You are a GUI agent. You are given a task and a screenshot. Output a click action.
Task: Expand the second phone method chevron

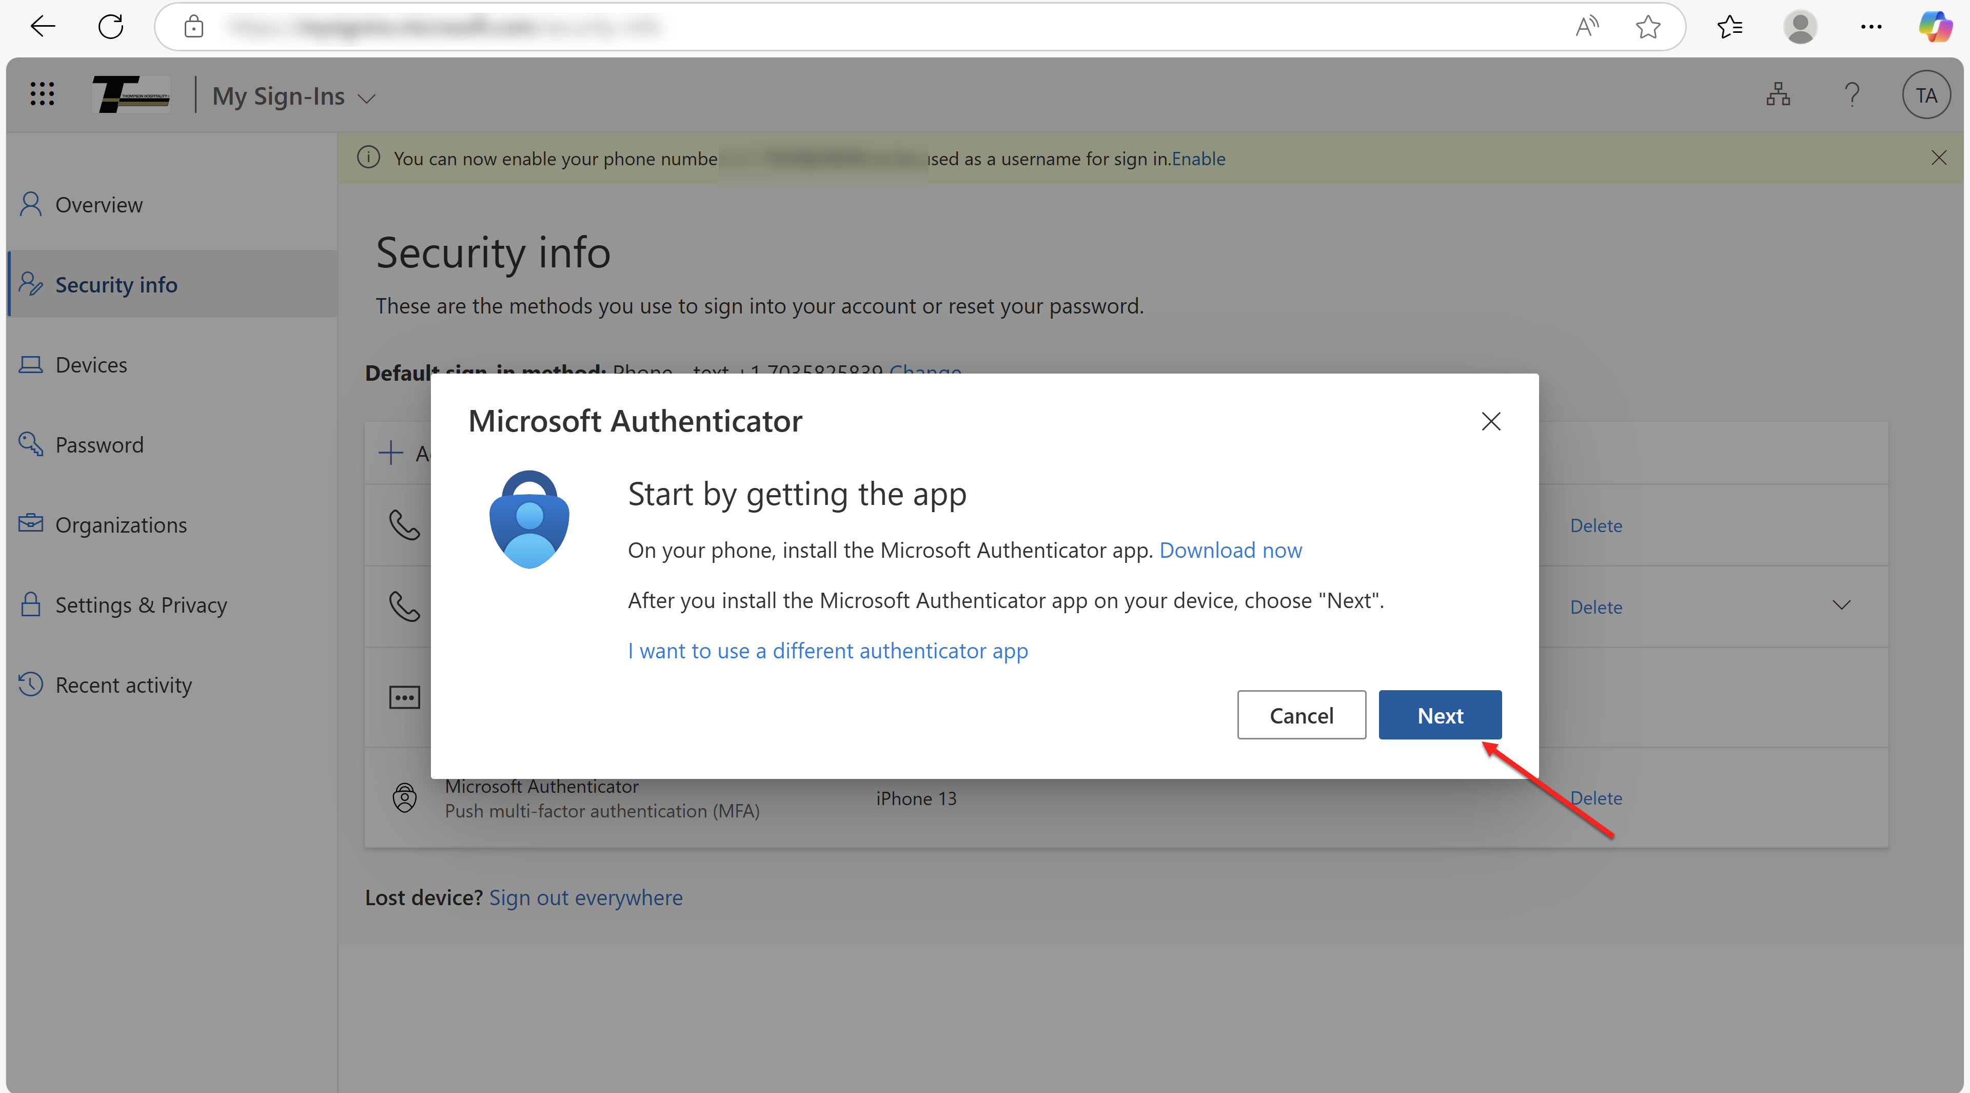(1842, 605)
